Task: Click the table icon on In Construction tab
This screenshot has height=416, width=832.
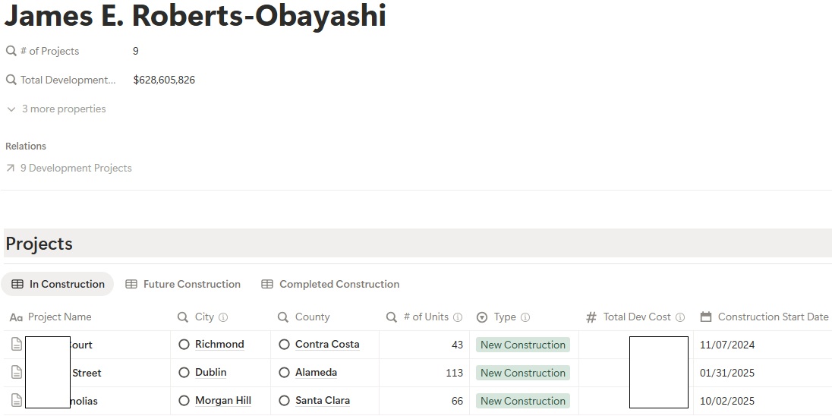Action: pyautogui.click(x=17, y=284)
